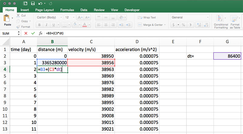Switch to the Formulas tab
The width and height of the screenshot is (243, 134).
pos(67,10)
